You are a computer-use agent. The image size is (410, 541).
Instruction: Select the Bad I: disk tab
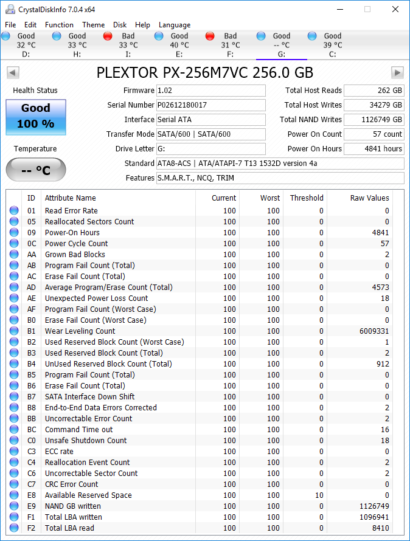click(x=128, y=45)
